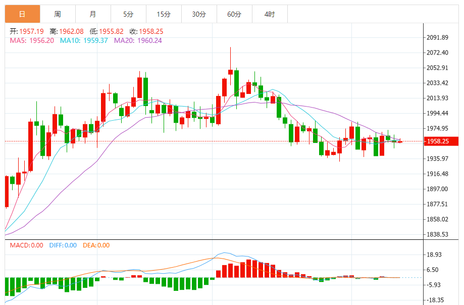
Task: Click the last small red candlestick on the right
Action: pos(400,141)
